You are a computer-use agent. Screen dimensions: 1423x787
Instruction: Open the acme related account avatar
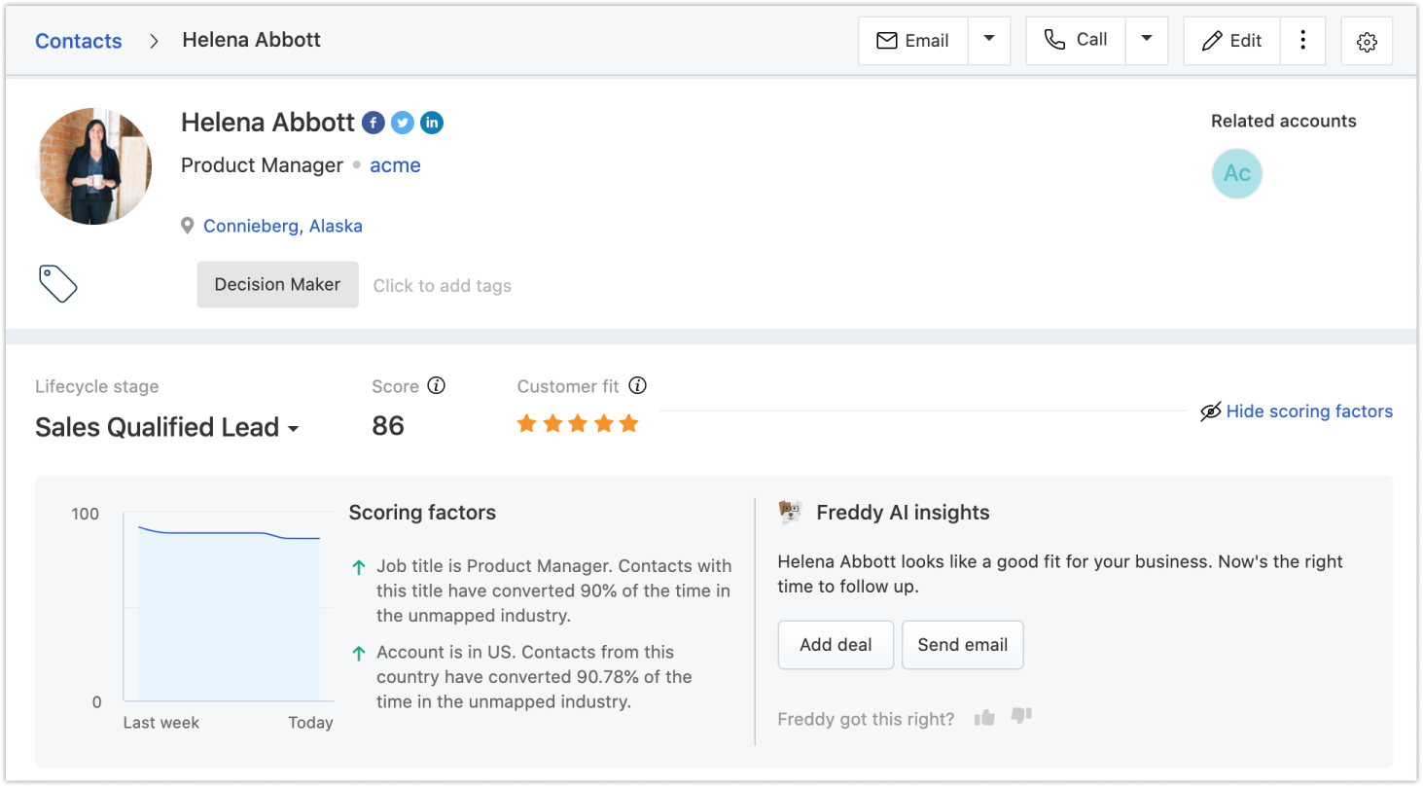click(1236, 173)
